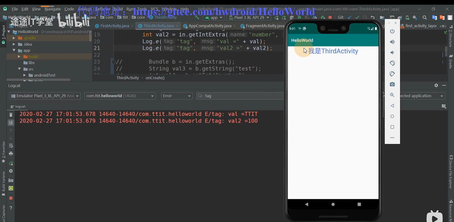Open the Gradle side panel
This screenshot has height=222, width=454.
(451, 62)
